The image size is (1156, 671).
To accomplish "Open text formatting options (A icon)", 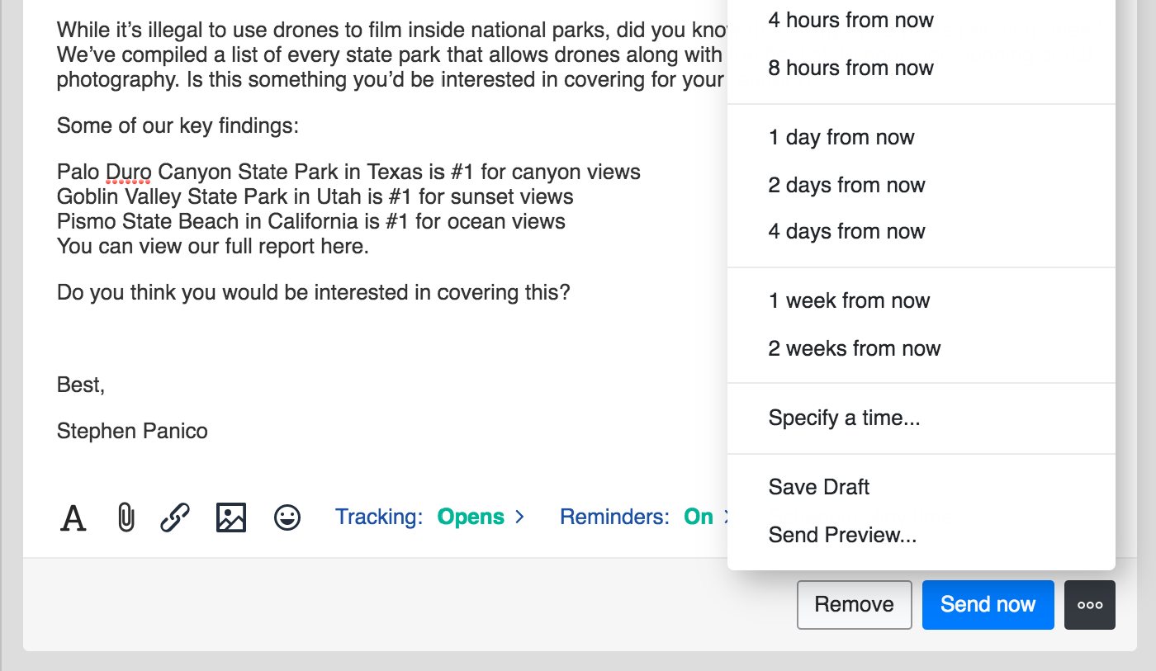I will coord(73,518).
